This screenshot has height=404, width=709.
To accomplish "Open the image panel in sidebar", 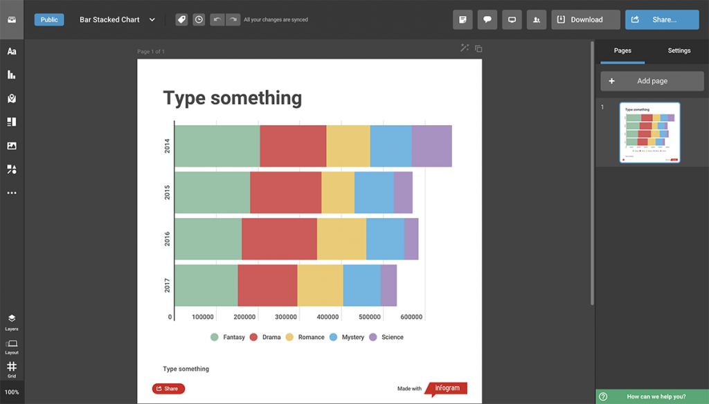I will 12,145.
